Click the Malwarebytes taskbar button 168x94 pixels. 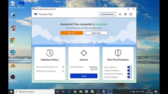(110, 92)
